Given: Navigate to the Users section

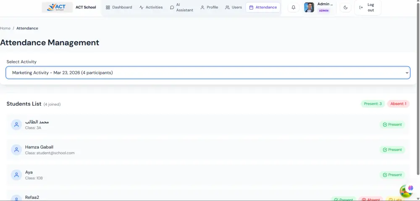Looking at the screenshot, I should [233, 8].
